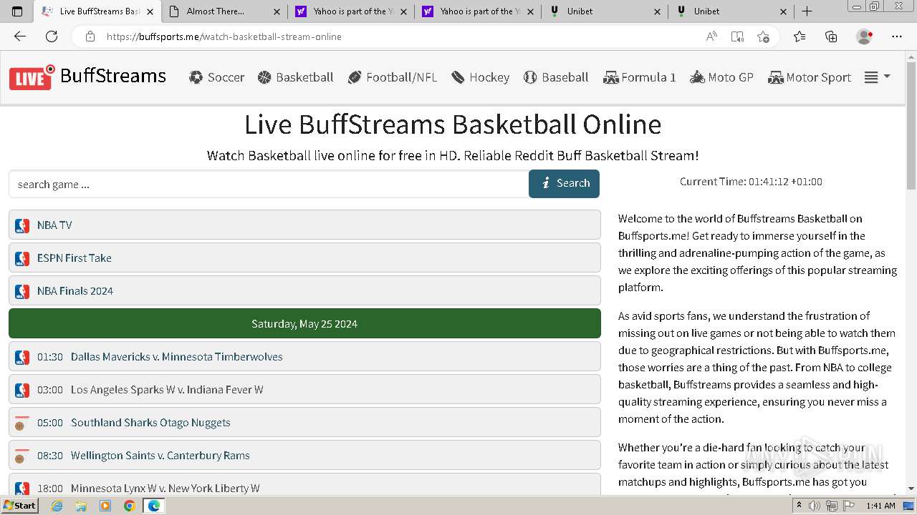Image resolution: width=917 pixels, height=515 pixels.
Task: Open the Football/NFL category
Action: tap(393, 77)
